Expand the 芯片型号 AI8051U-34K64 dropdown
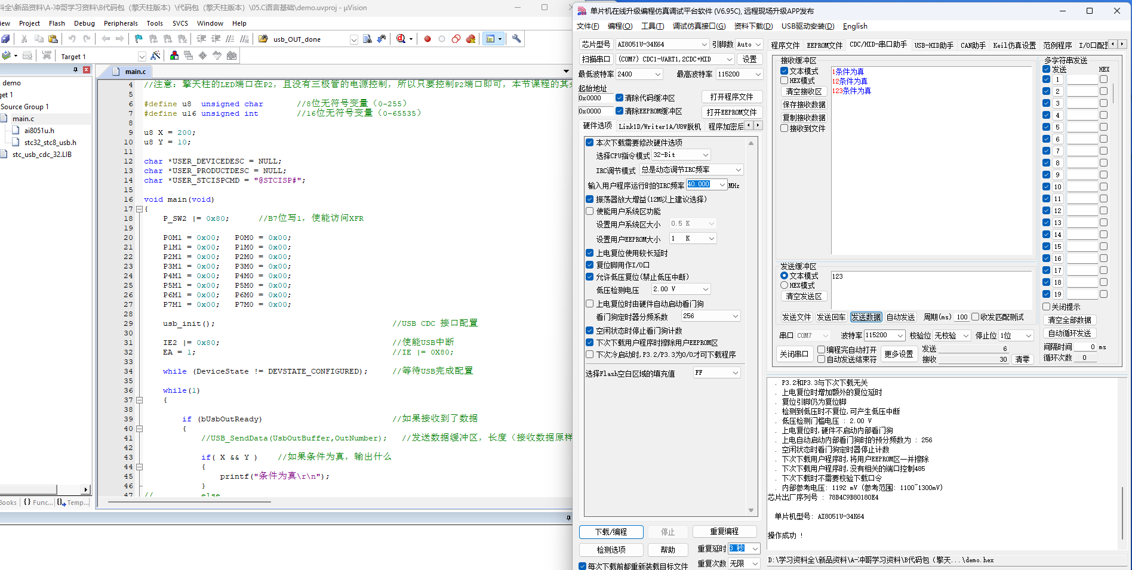Image resolution: width=1132 pixels, height=570 pixels. click(x=704, y=44)
